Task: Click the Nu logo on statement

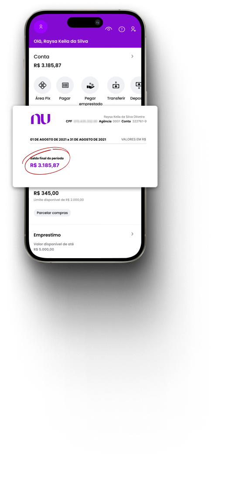Action: pos(41,119)
